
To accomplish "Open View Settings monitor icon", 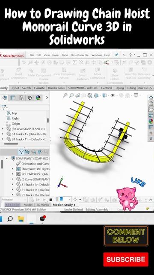I will [x=136, y=95].
